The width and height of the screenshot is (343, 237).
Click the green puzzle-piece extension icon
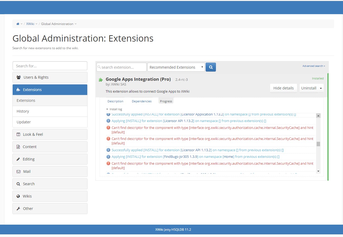click(100, 79)
